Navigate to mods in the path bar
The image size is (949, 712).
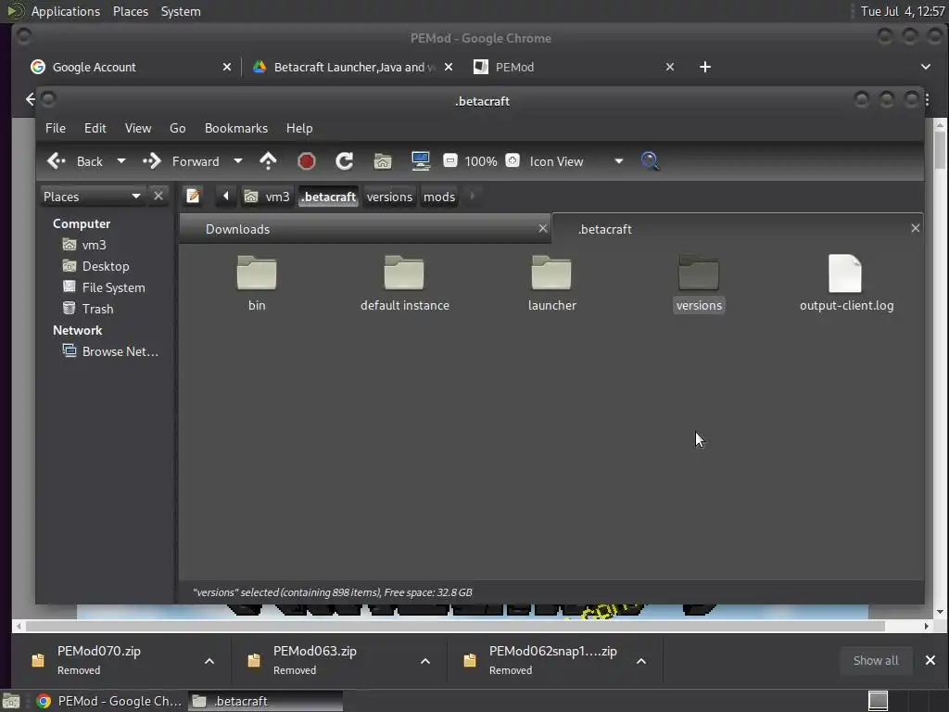[x=439, y=197]
